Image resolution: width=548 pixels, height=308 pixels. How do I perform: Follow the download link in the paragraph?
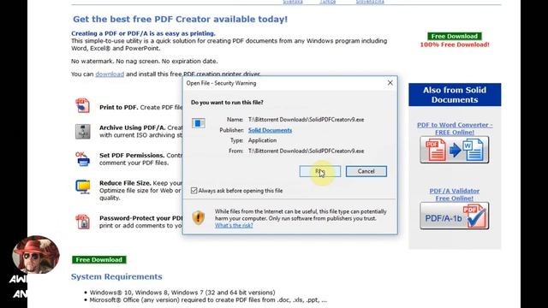[x=110, y=74]
